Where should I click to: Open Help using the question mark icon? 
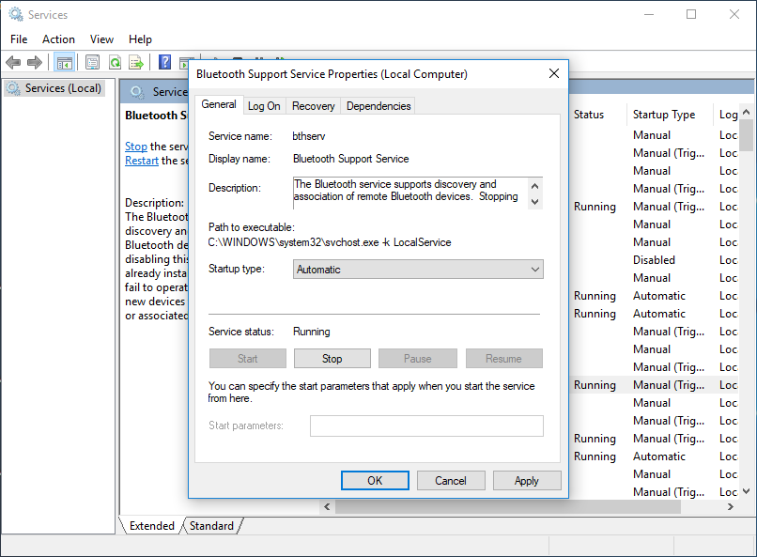point(163,62)
